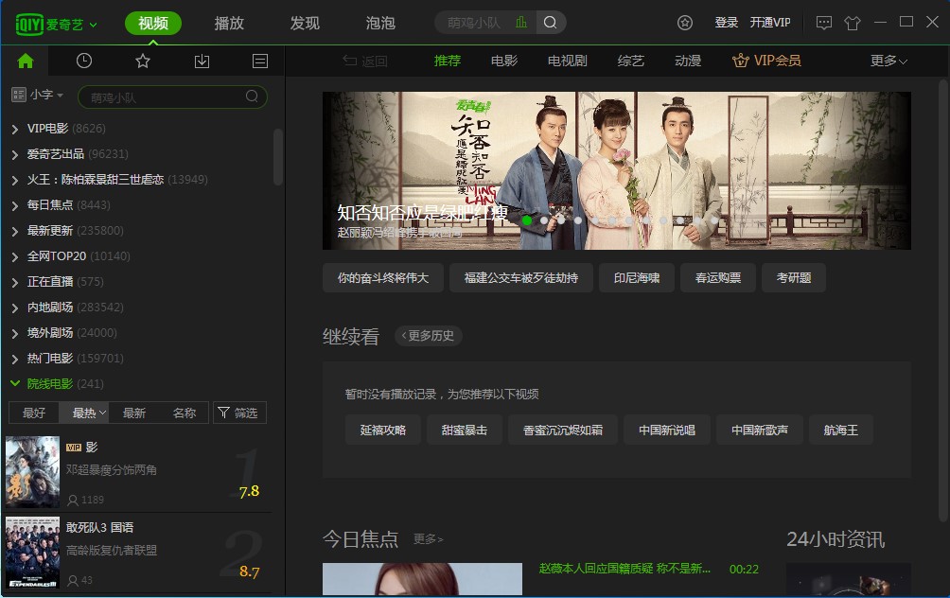This screenshot has height=598, width=950.
Task: Click the trending chart icon in search
Action: tap(521, 23)
